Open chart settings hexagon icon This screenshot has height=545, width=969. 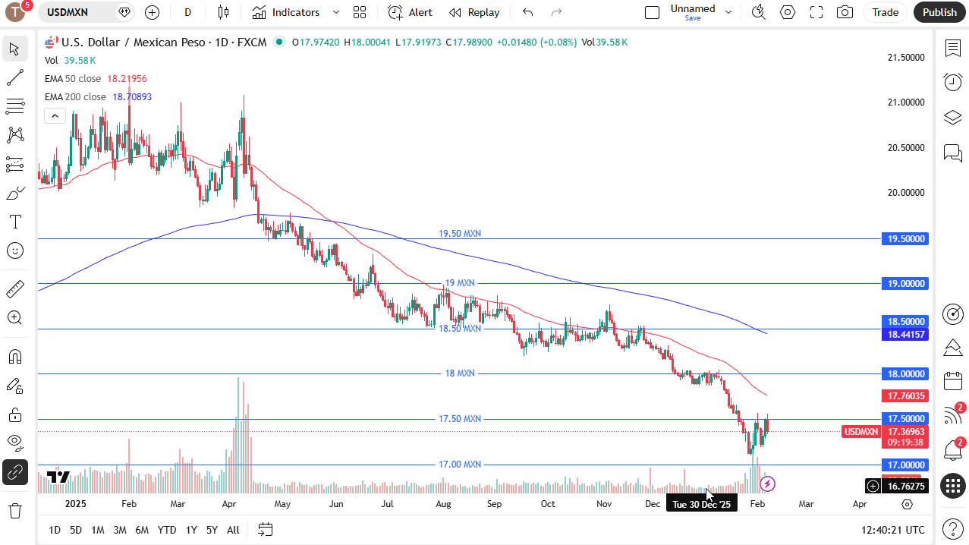pos(788,12)
